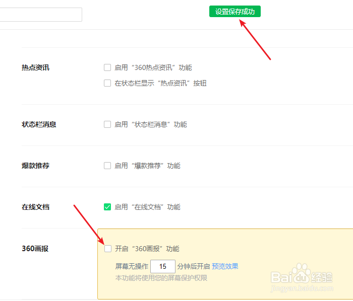Click the "在线文档" section label
Viewport: 353px width, 301px height.
click(x=35, y=207)
